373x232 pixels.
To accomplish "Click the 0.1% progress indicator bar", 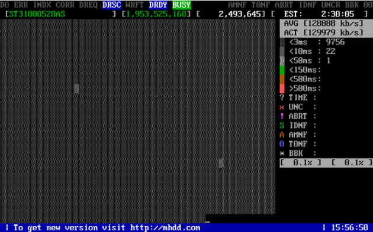I will pyautogui.click(x=326, y=163).
